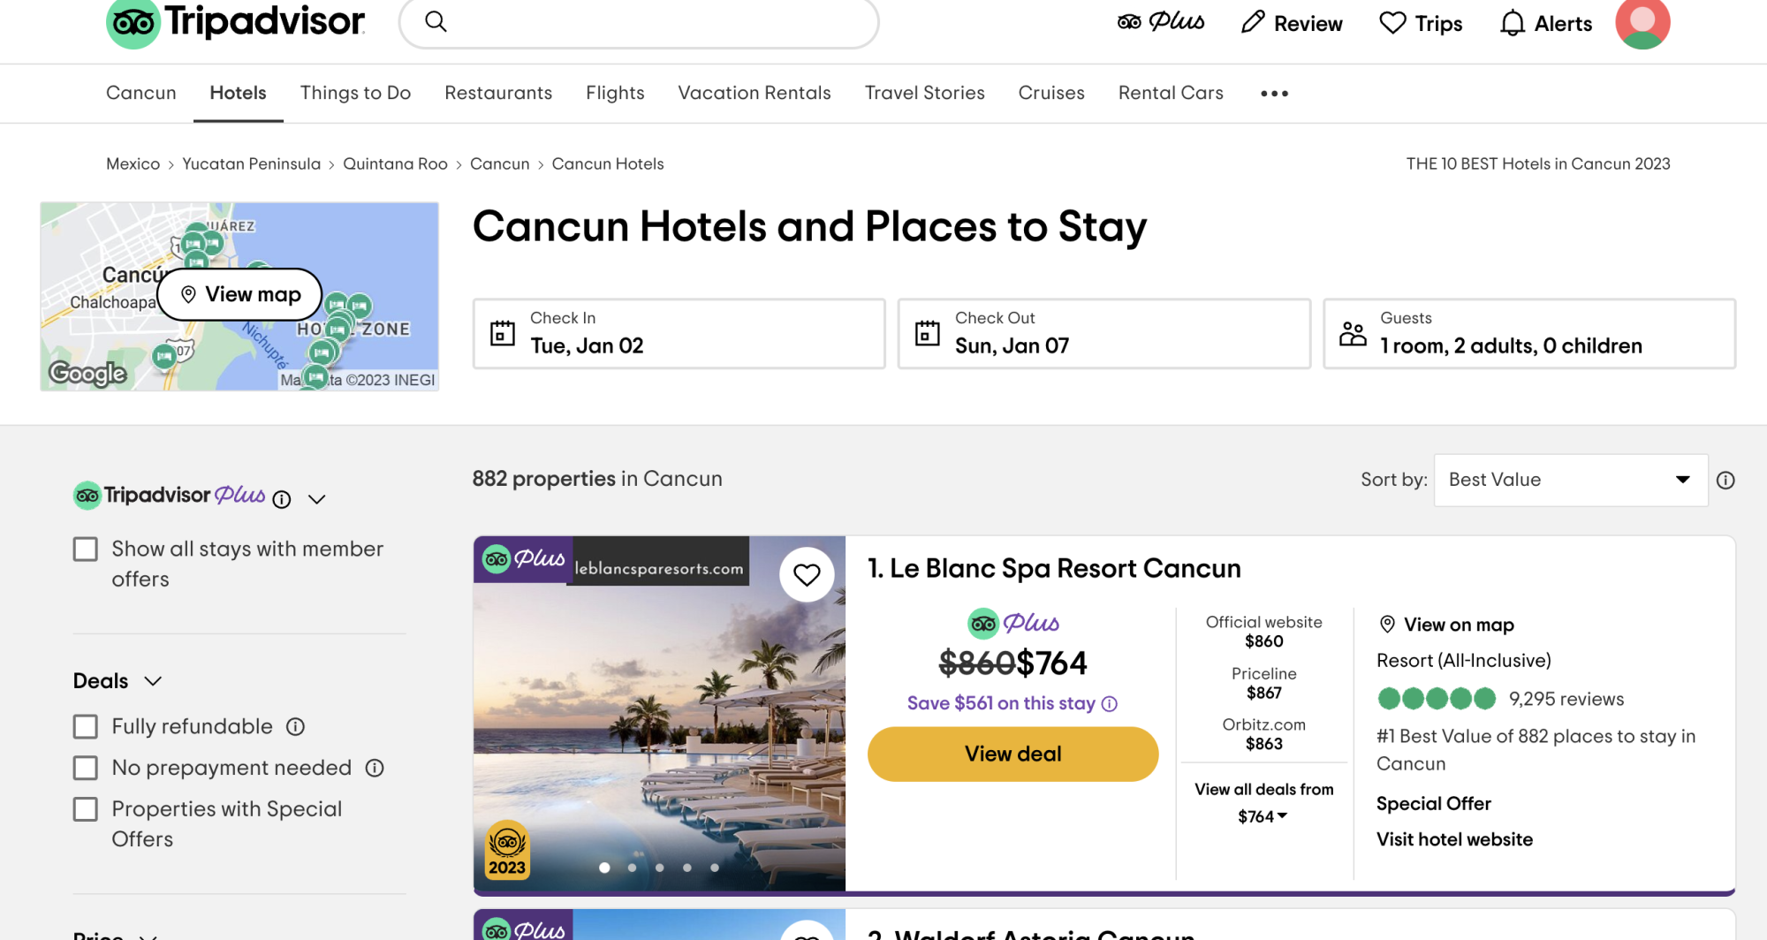Enable Show all stays with member offers
The width and height of the screenshot is (1767, 940).
pyautogui.click(x=86, y=549)
